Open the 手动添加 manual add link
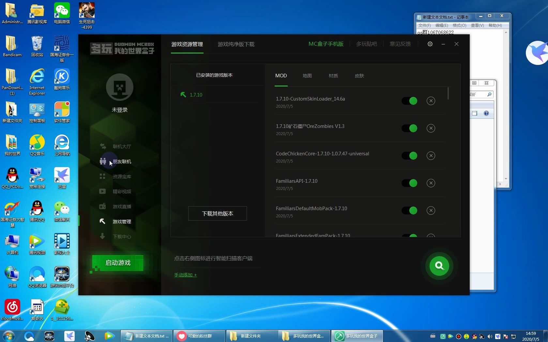 (185, 275)
